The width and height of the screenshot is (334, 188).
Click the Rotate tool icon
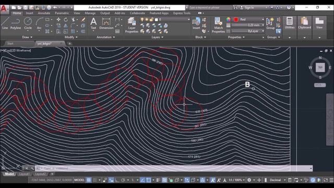[66, 20]
